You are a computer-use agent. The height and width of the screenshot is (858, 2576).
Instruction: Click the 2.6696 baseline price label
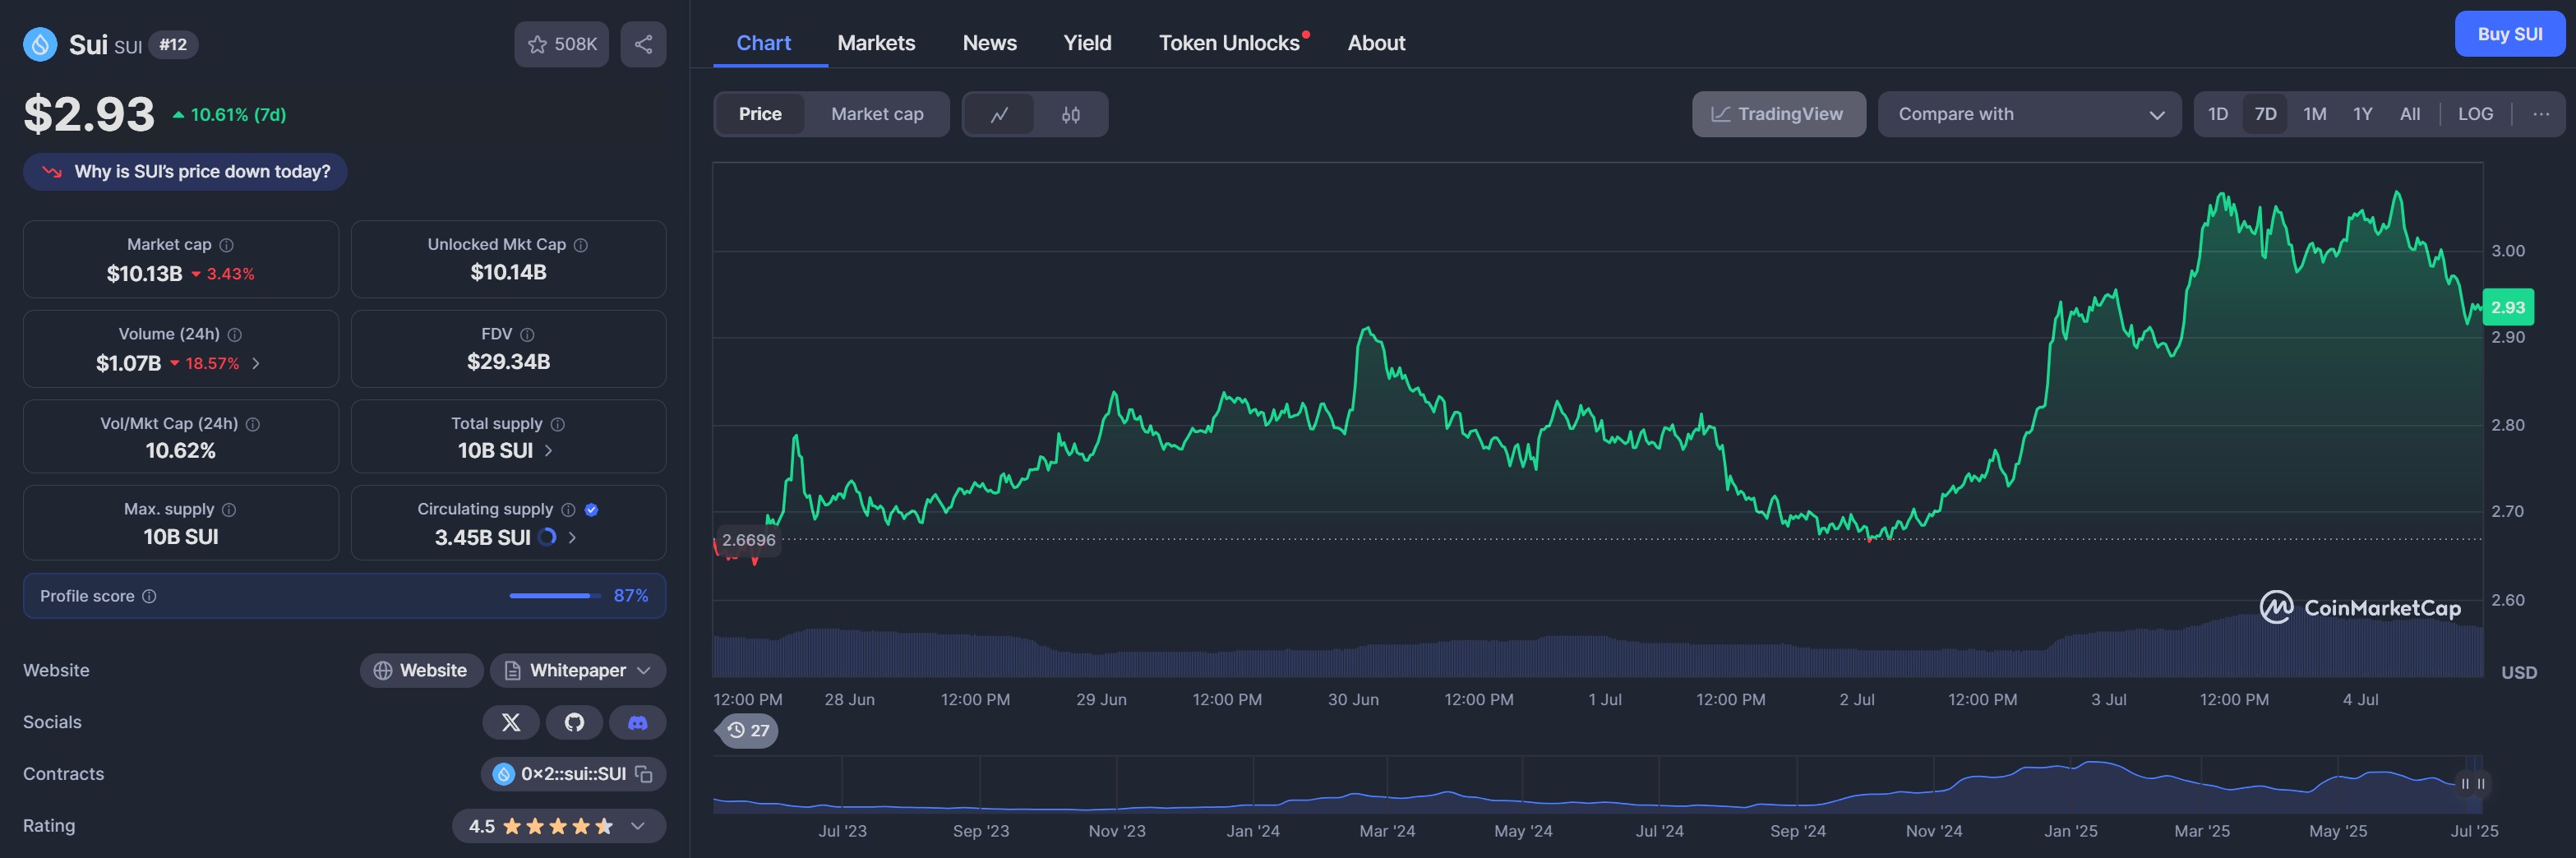pyautogui.click(x=748, y=540)
